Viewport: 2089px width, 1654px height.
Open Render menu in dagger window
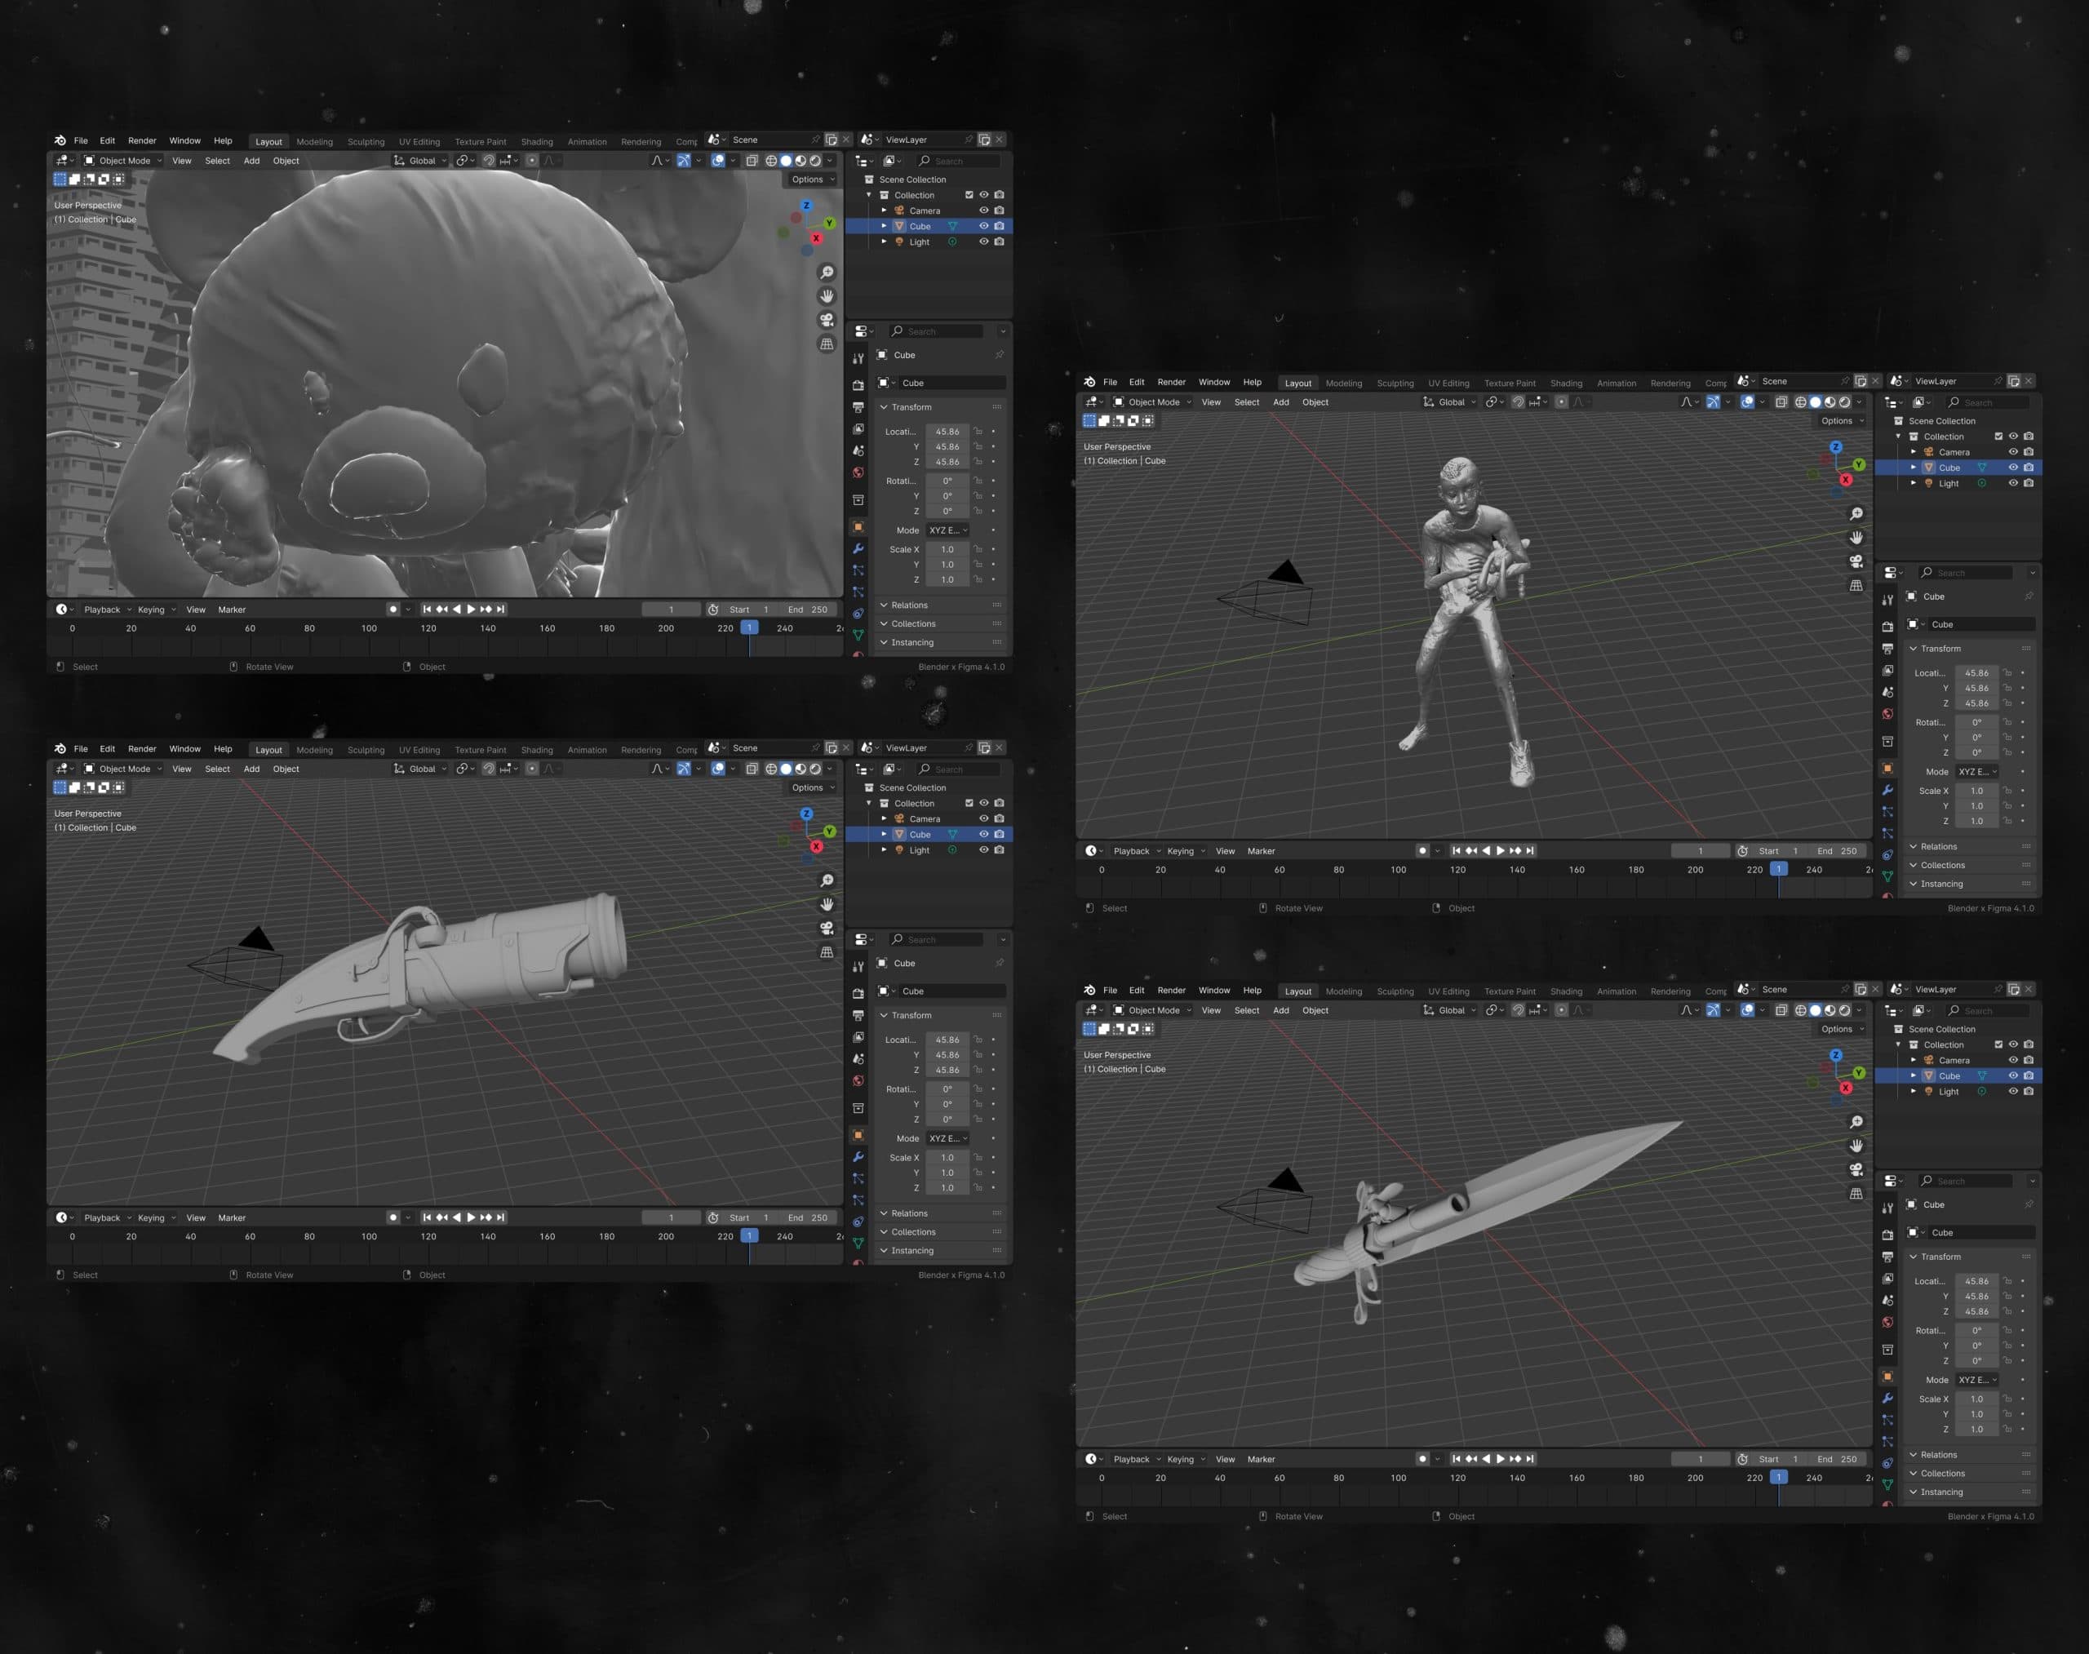[x=1171, y=990]
